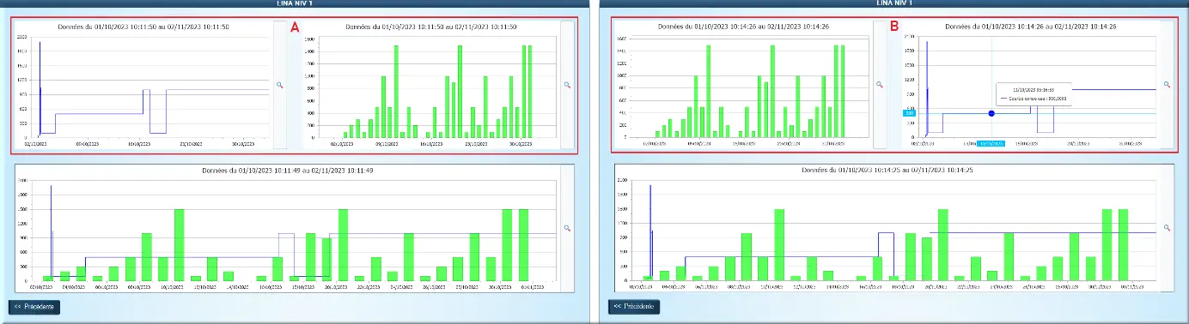Click the title 'Données du 01/10/2023 10:14:25 au 02/11/2023 10:14:25'
This screenshot has width=1189, height=324.
click(x=887, y=171)
